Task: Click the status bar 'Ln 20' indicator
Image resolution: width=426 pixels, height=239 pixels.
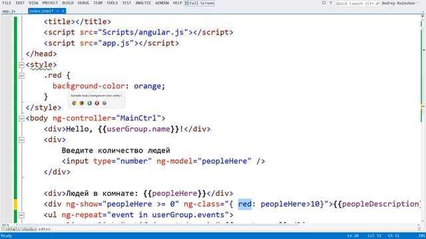Action: [x=353, y=236]
